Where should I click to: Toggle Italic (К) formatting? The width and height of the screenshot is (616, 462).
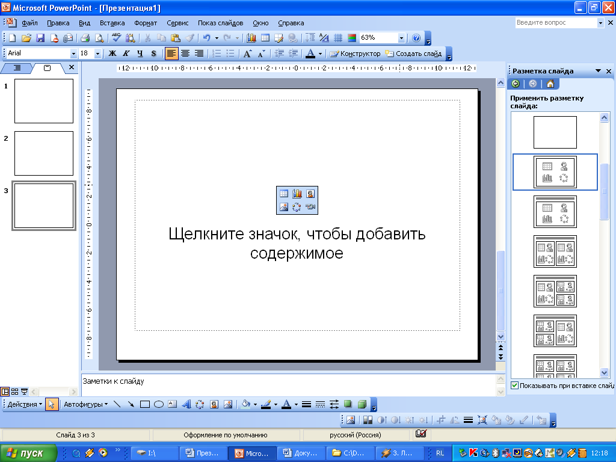pyautogui.click(x=126, y=54)
